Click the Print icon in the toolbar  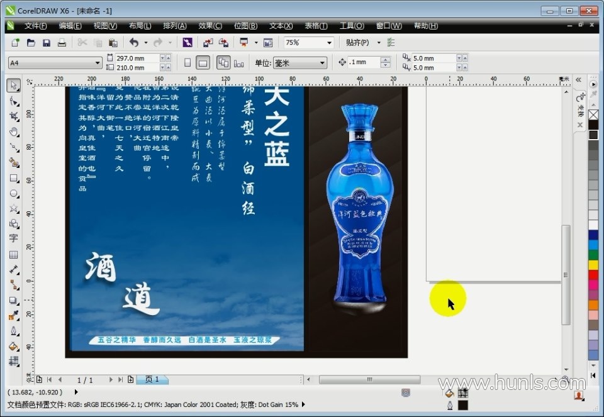coord(62,43)
